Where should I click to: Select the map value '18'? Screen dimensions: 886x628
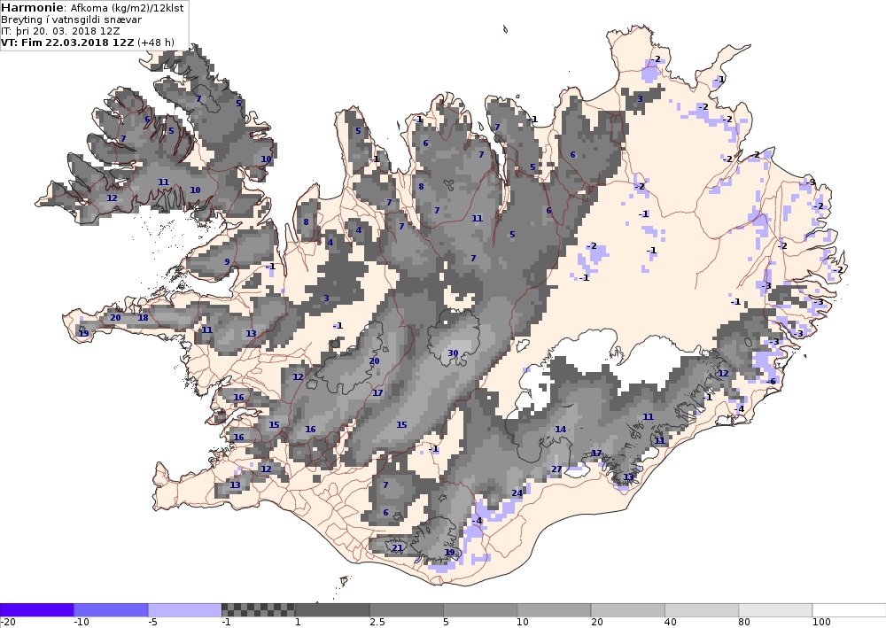(x=143, y=317)
